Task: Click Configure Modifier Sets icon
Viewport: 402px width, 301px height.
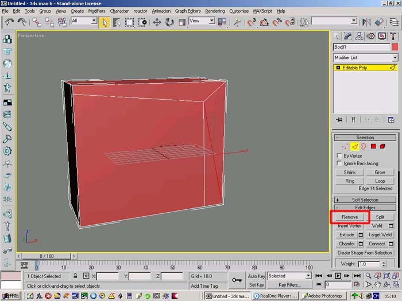Action: pos(391,120)
